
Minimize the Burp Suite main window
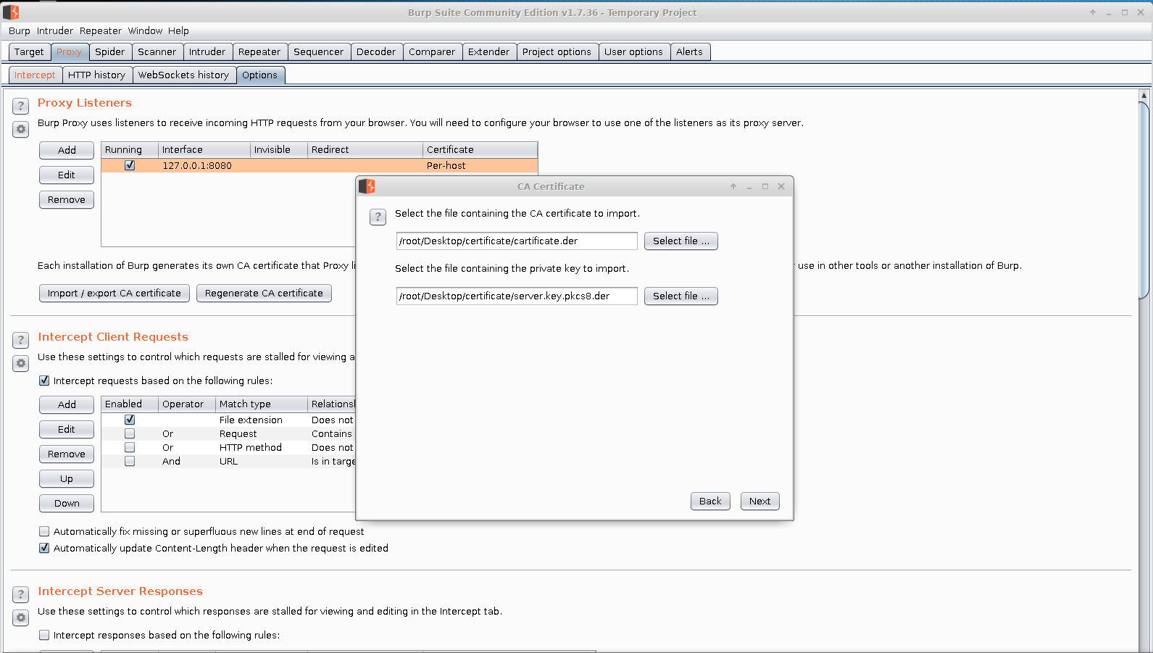tap(1109, 12)
